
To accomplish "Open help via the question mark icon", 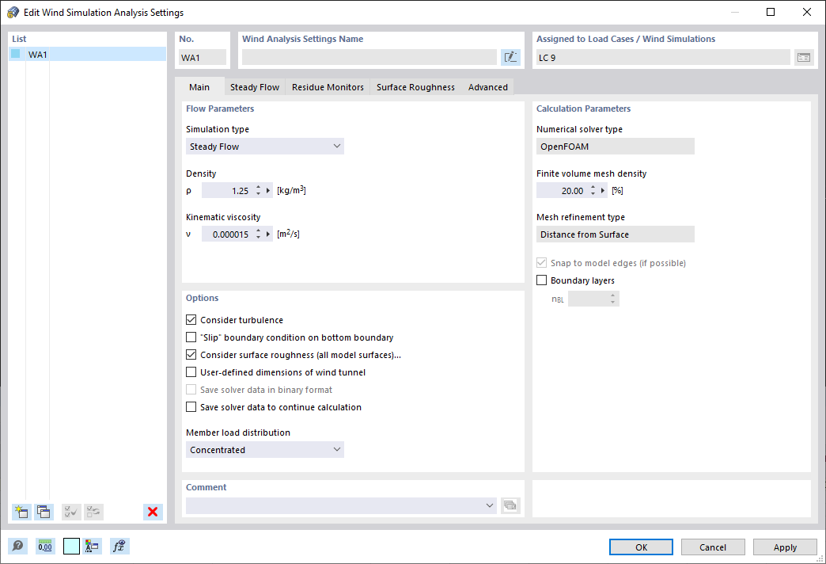I will click(17, 546).
